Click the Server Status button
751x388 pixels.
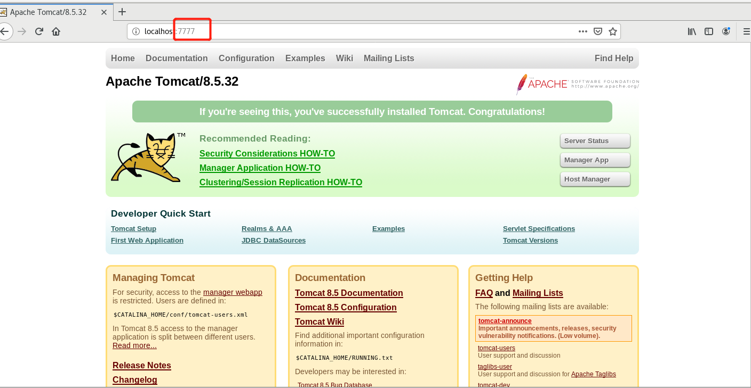(595, 141)
